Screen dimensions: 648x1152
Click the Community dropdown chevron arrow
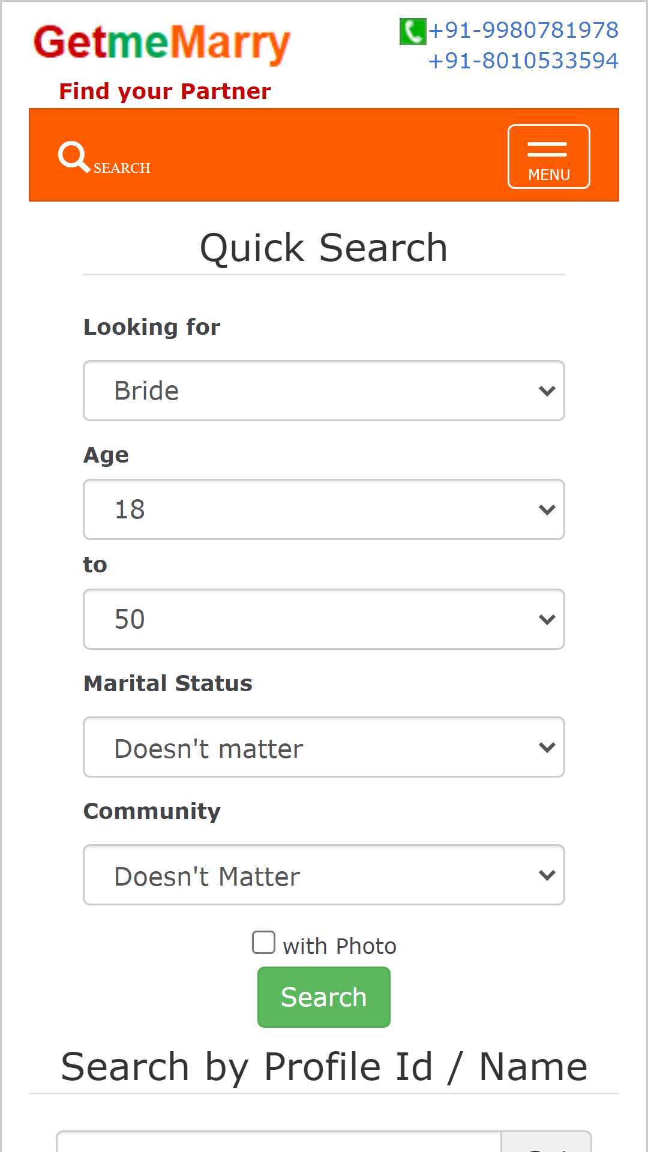pyautogui.click(x=547, y=875)
